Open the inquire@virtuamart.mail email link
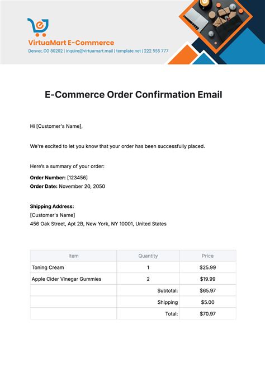Screen dimensions: 265x375 (89, 51)
